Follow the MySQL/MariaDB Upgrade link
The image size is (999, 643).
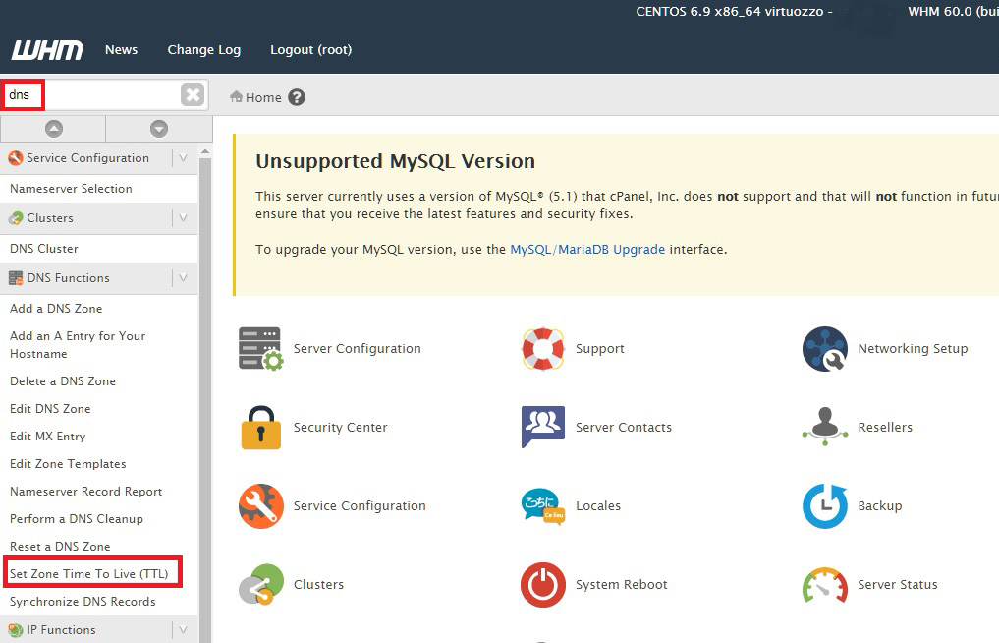tap(587, 250)
